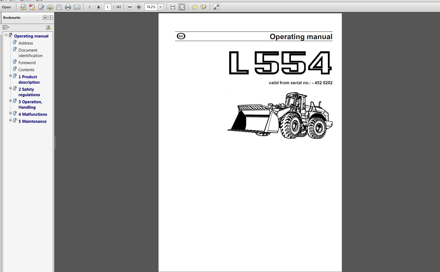Image resolution: width=440 pixels, height=272 pixels.
Task: Click the Bookmarks panel title
Action: [12, 18]
